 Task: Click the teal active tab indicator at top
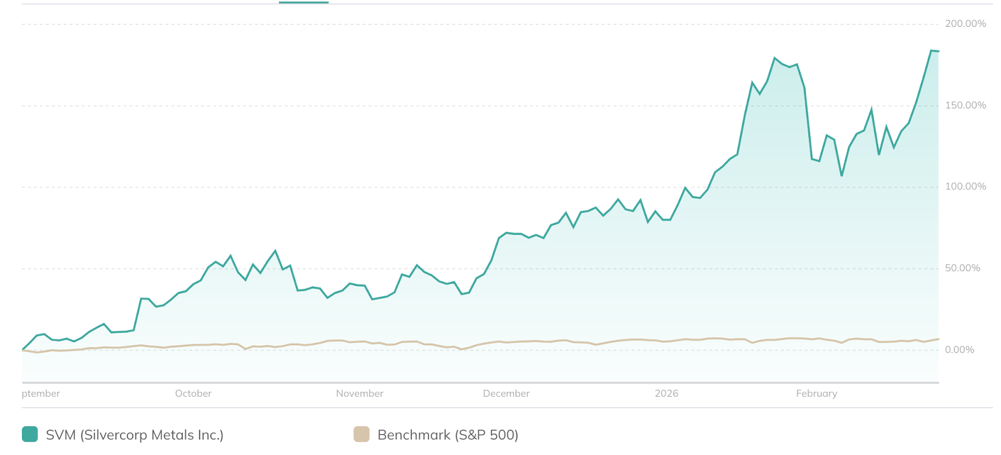pos(303,2)
